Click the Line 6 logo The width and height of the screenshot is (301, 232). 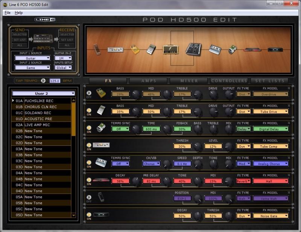coord(45,20)
